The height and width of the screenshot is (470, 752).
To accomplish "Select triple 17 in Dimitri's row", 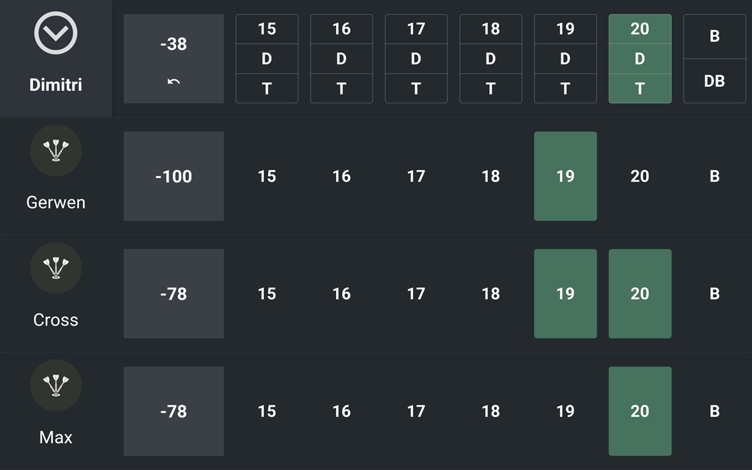I will [416, 88].
